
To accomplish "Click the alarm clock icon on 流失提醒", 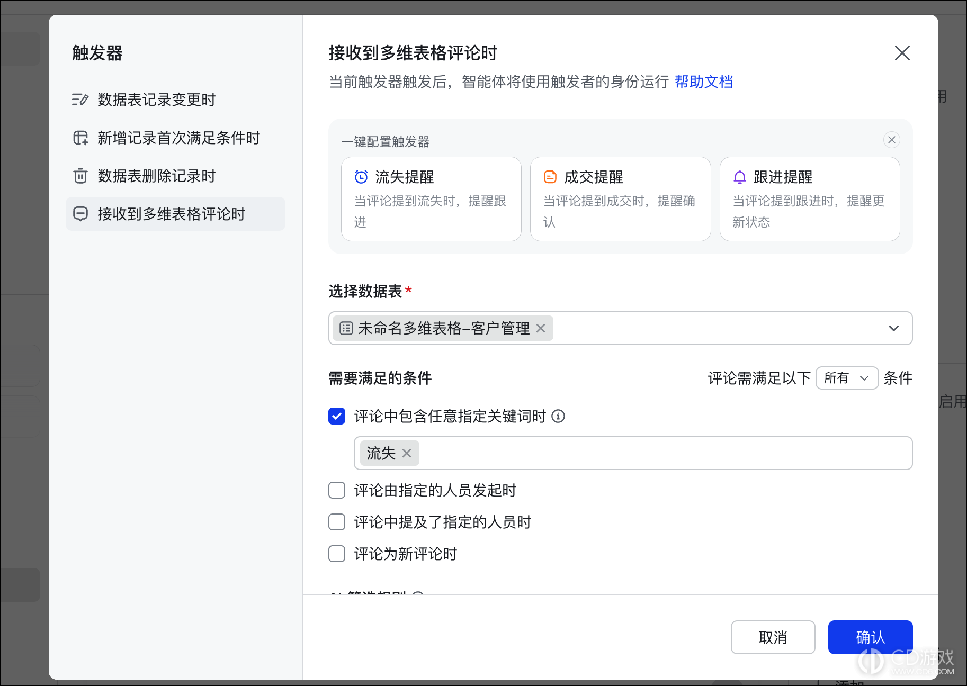I will pyautogui.click(x=361, y=177).
